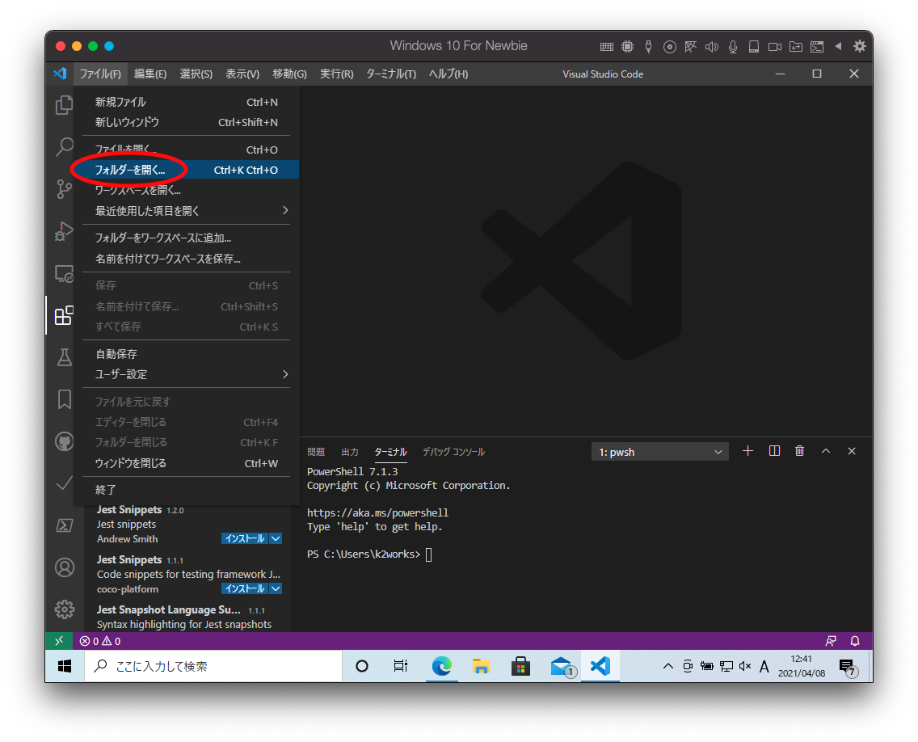The width and height of the screenshot is (918, 742).
Task: Open the checkmark view in activity bar
Action: 64,483
